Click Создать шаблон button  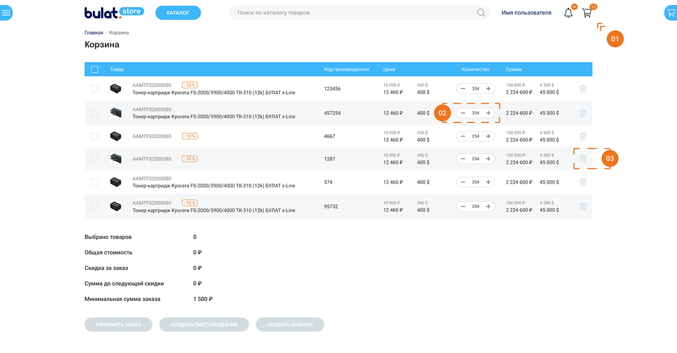pyautogui.click(x=289, y=325)
